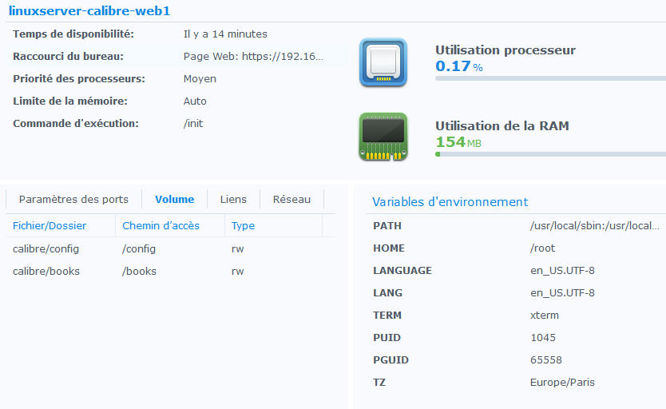Click the rw type of calibre/books
This screenshot has width=666, height=409.
click(237, 272)
